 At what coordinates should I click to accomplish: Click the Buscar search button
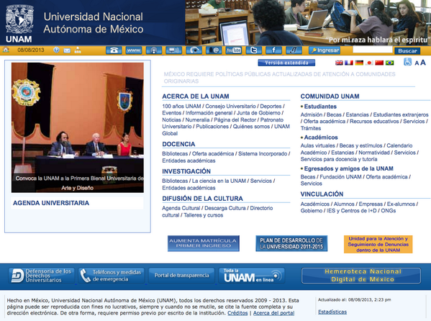[x=408, y=50]
